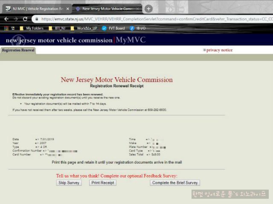Viewport: 273px width, 204px height.
Task: Click the Print Receipt button
Action: pyautogui.click(x=103, y=183)
